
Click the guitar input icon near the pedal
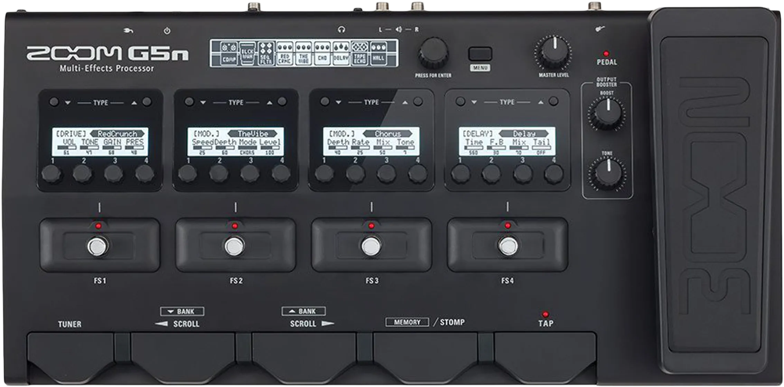(x=600, y=29)
